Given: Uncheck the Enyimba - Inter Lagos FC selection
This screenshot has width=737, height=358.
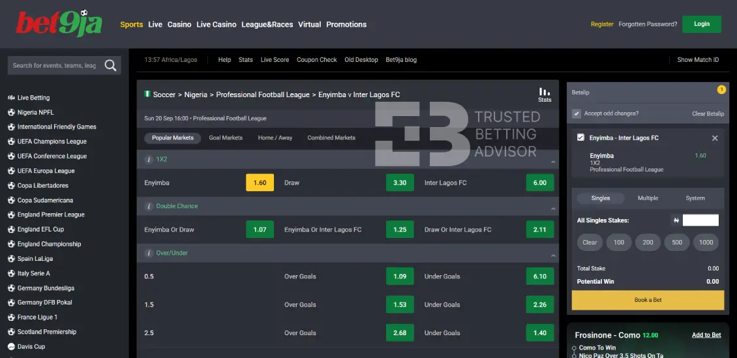Looking at the screenshot, I should (580, 138).
